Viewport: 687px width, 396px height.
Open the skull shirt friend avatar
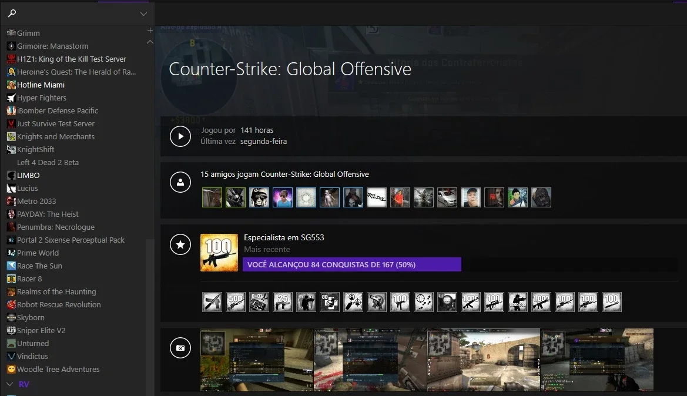click(353, 197)
